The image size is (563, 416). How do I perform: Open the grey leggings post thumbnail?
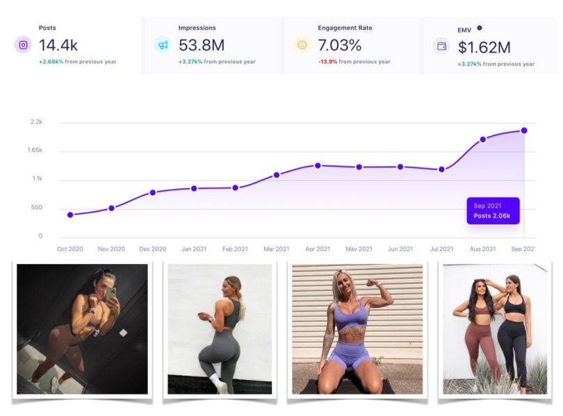220,329
